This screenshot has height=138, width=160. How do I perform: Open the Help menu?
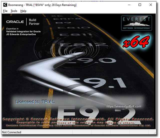[x=23, y=11]
